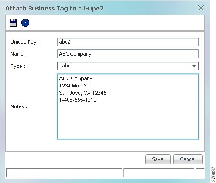This screenshot has width=216, height=183.
Task: Click the wide left status bar segment
Action: [x=64, y=173]
